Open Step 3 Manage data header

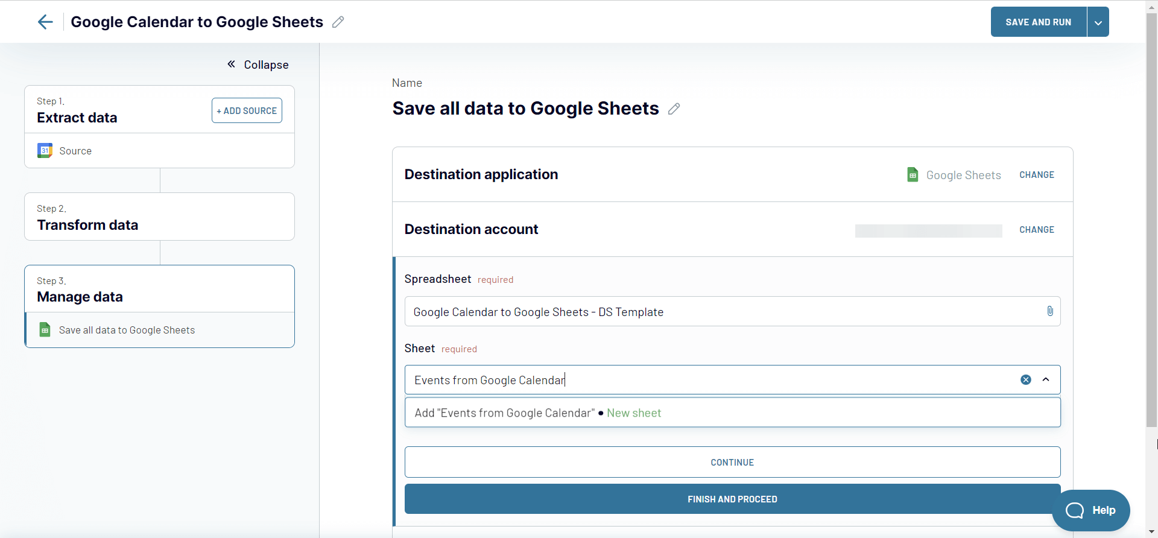pos(159,289)
